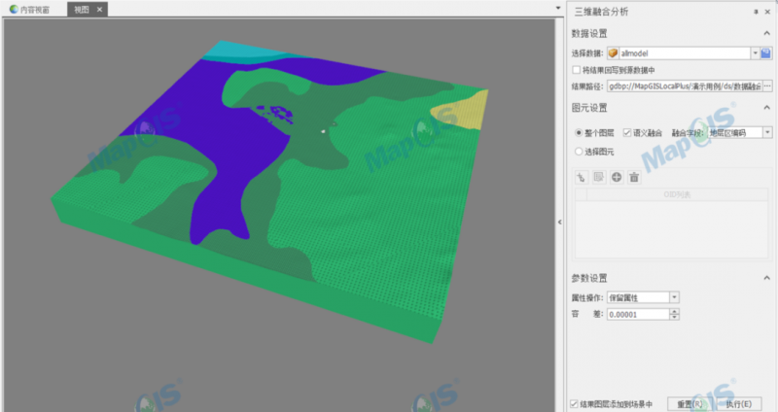Click the attribute selection list icon
The image size is (778, 412).
(x=599, y=177)
